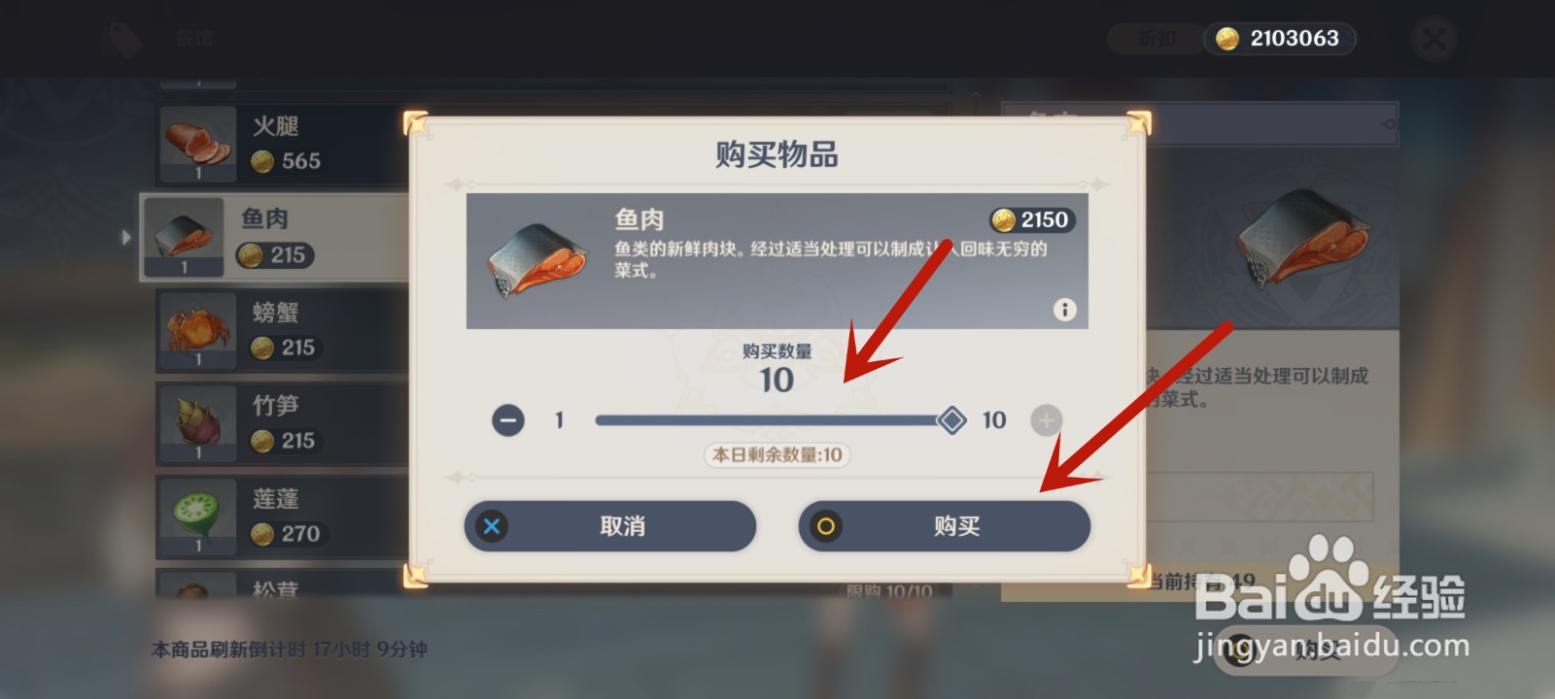Click the mora coin balance 2103063
The image size is (1555, 699).
[x=1280, y=38]
